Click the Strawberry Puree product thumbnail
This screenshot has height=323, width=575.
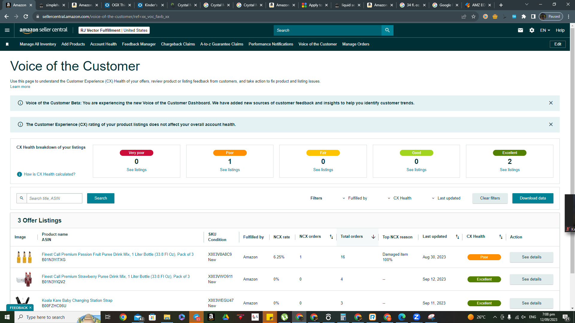coord(24,279)
